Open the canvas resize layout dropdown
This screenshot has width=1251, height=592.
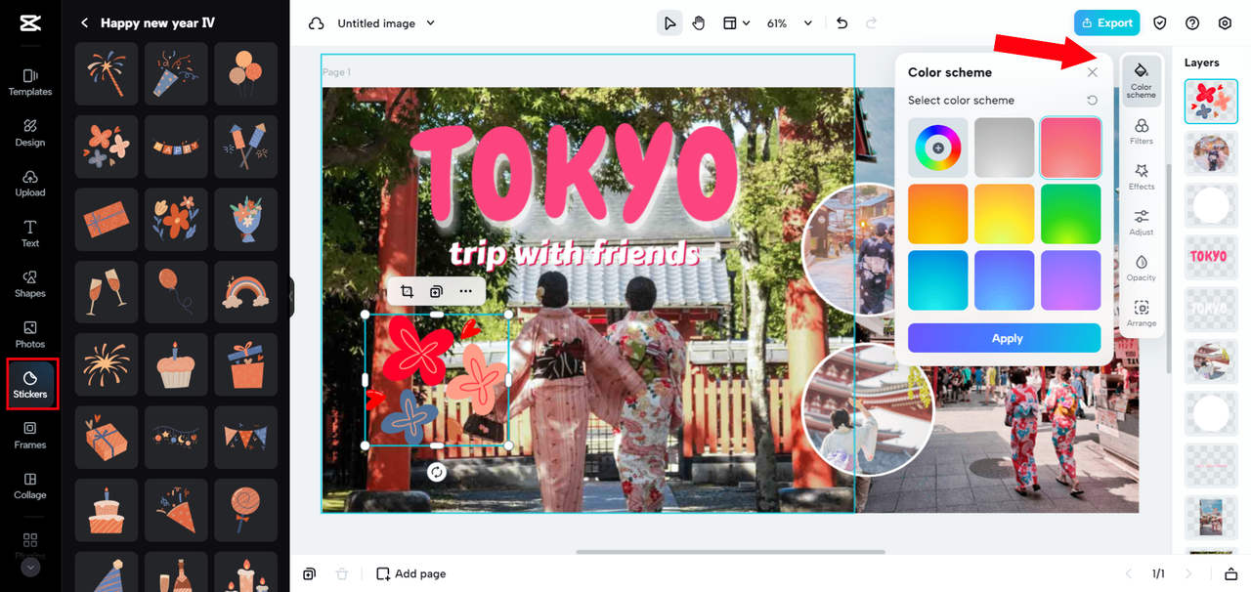[736, 23]
